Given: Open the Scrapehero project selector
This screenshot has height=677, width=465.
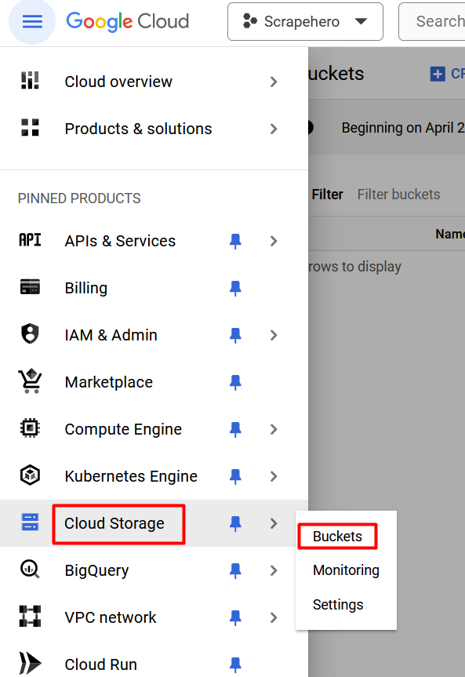Looking at the screenshot, I should point(305,22).
